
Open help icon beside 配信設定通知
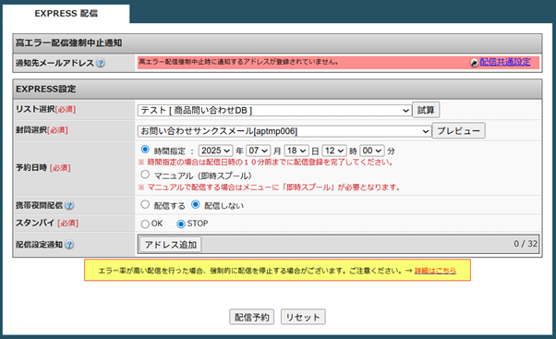[70, 245]
